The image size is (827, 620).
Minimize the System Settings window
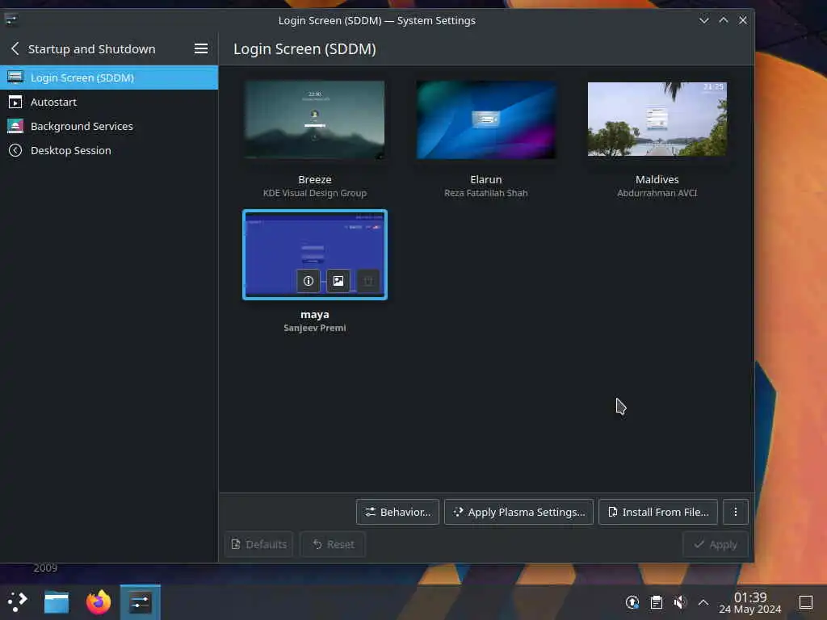coord(703,20)
